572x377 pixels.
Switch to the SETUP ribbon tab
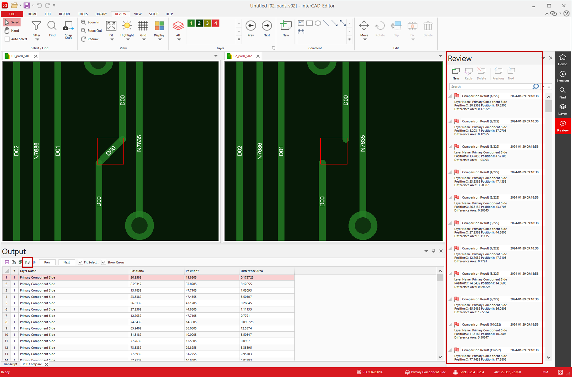tap(154, 14)
